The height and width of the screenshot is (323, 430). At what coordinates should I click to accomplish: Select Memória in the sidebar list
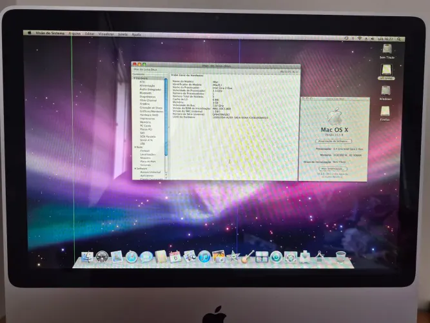(x=145, y=122)
